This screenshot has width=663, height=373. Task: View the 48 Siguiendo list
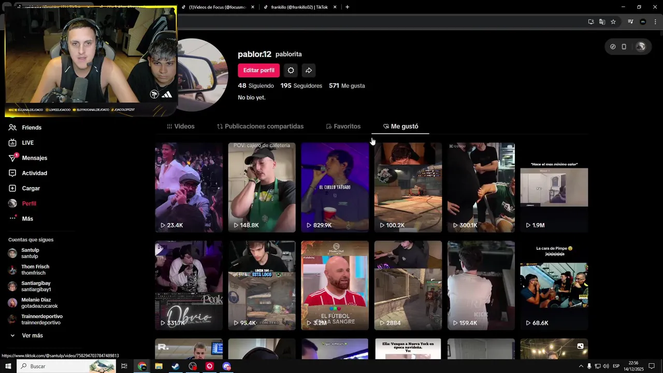(x=256, y=85)
